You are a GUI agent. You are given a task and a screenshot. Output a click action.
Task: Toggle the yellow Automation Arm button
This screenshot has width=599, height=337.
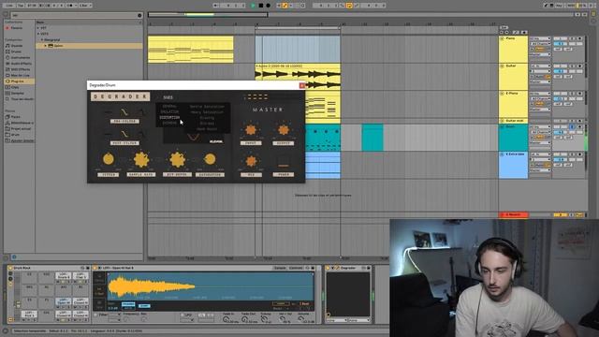coord(285,6)
